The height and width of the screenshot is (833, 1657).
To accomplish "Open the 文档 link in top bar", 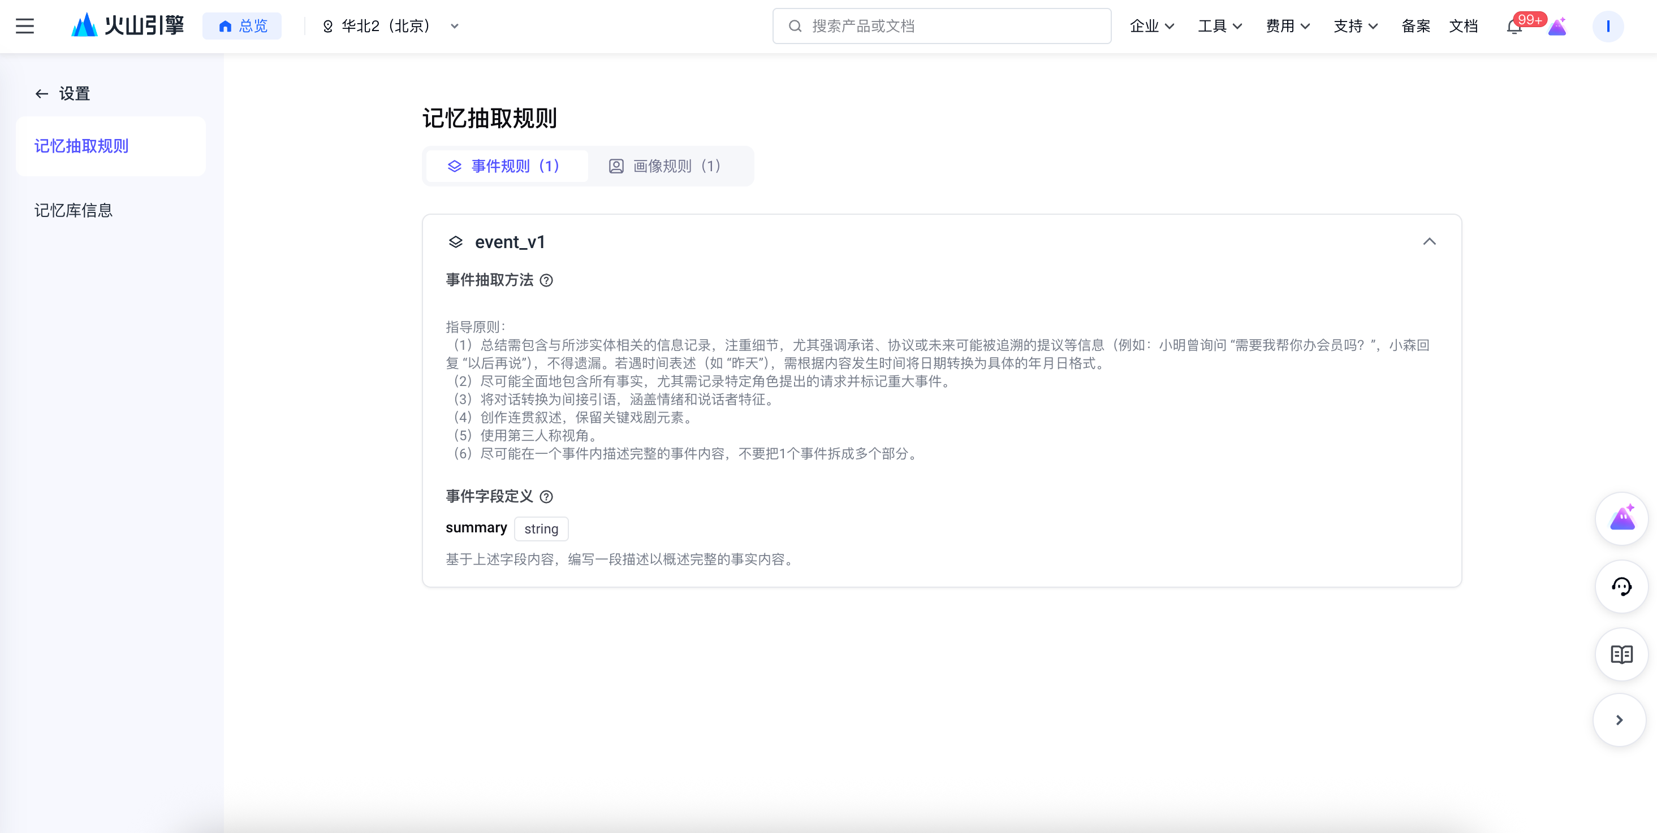I will pos(1464,27).
